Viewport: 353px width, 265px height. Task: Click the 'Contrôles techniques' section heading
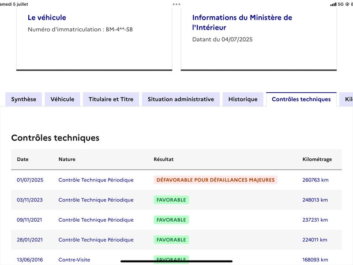click(55, 138)
